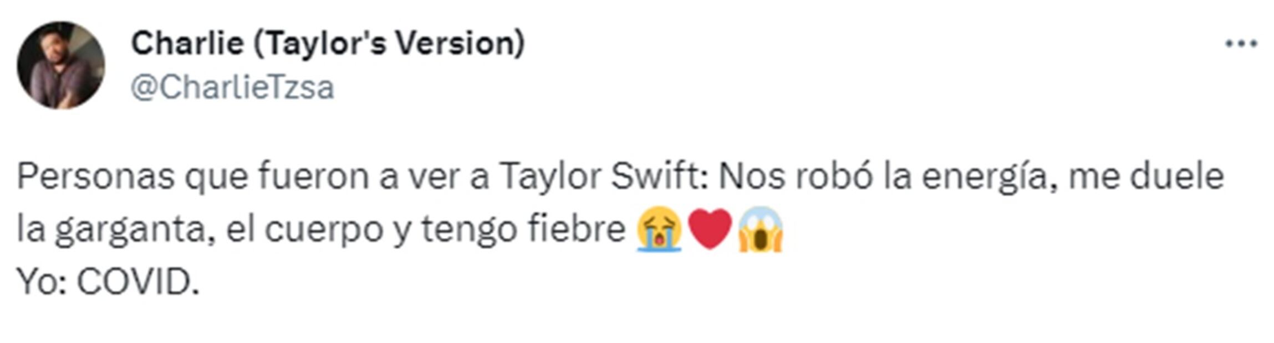Click the crying face emoji
1274x343 pixels.
(659, 229)
